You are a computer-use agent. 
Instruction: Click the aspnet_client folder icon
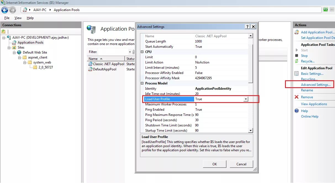[25, 57]
